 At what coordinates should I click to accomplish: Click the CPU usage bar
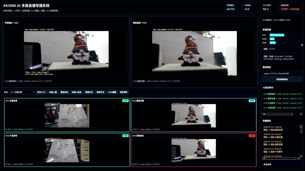[x=286, y=35]
